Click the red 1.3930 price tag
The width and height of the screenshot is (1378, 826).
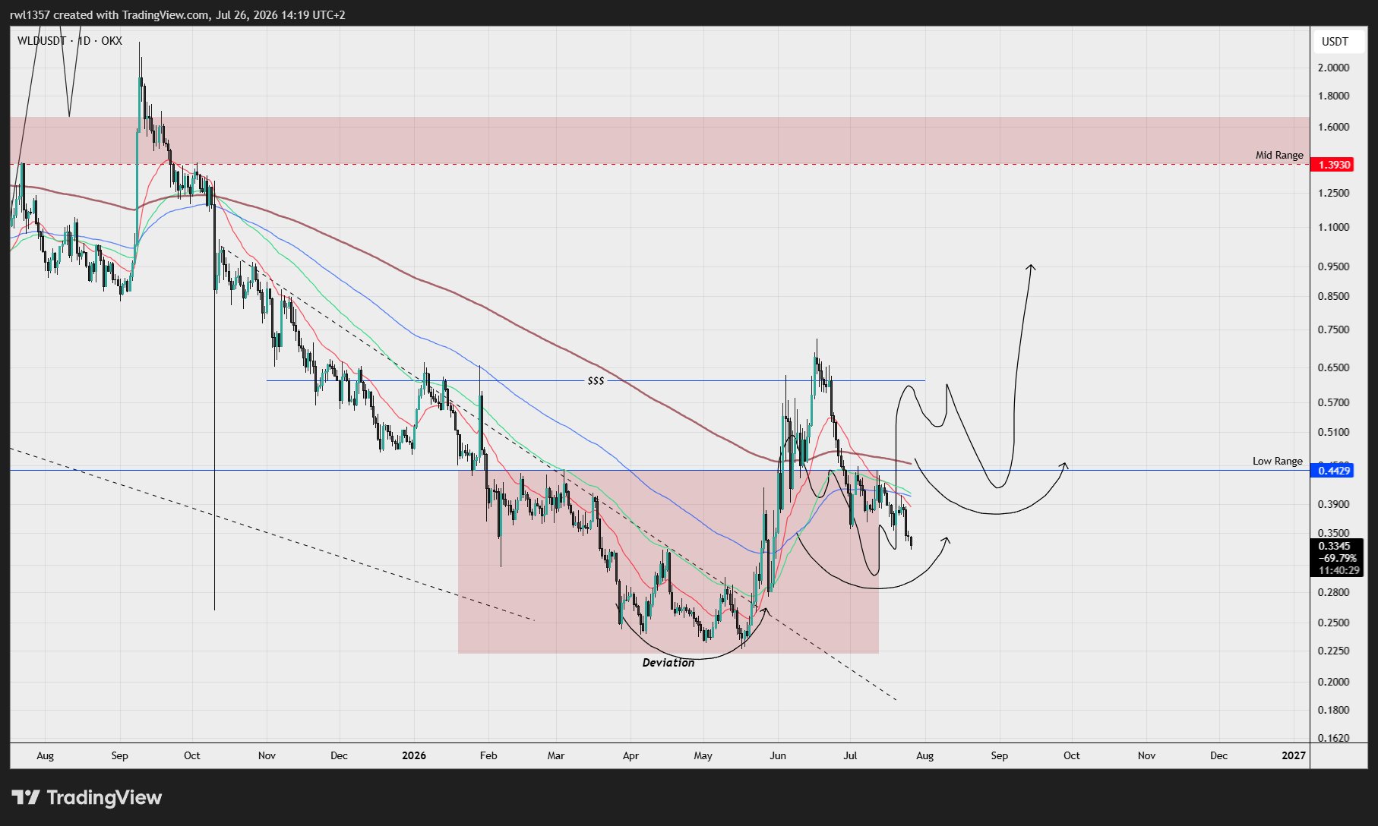(x=1334, y=165)
